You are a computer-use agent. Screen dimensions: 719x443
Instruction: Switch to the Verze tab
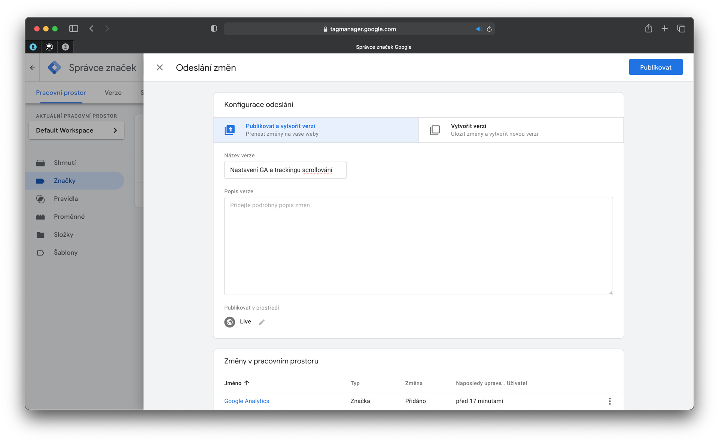[x=113, y=93]
